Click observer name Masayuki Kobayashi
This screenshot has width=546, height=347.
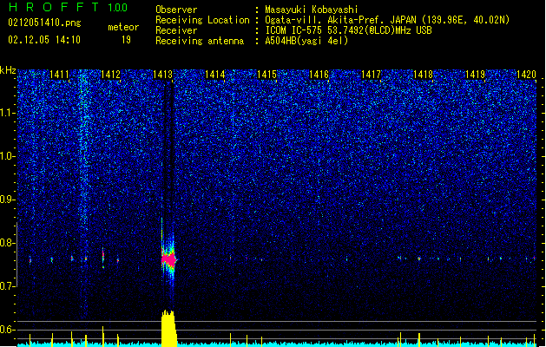pyautogui.click(x=312, y=10)
